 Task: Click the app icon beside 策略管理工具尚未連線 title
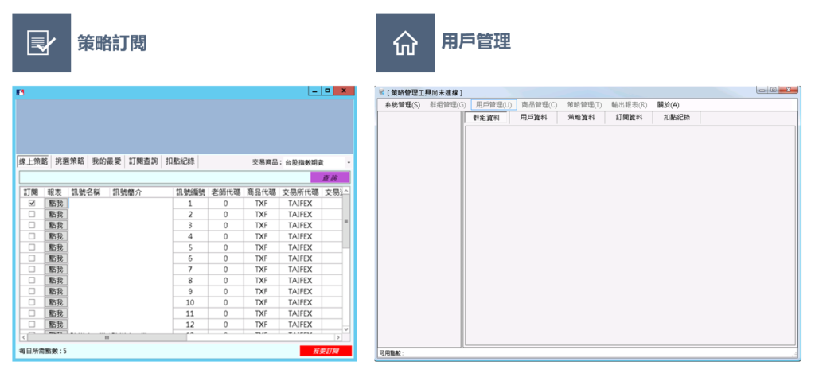tap(381, 92)
